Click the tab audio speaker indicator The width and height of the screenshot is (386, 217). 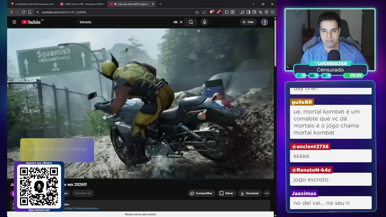tap(116, 4)
